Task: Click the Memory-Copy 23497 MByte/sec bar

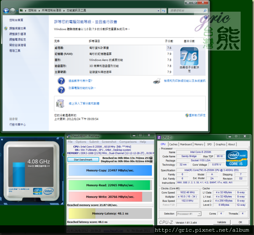Action: 110,170
